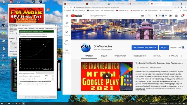Click the taskbar search icon
The height and width of the screenshot is (105, 187).
(5, 104)
